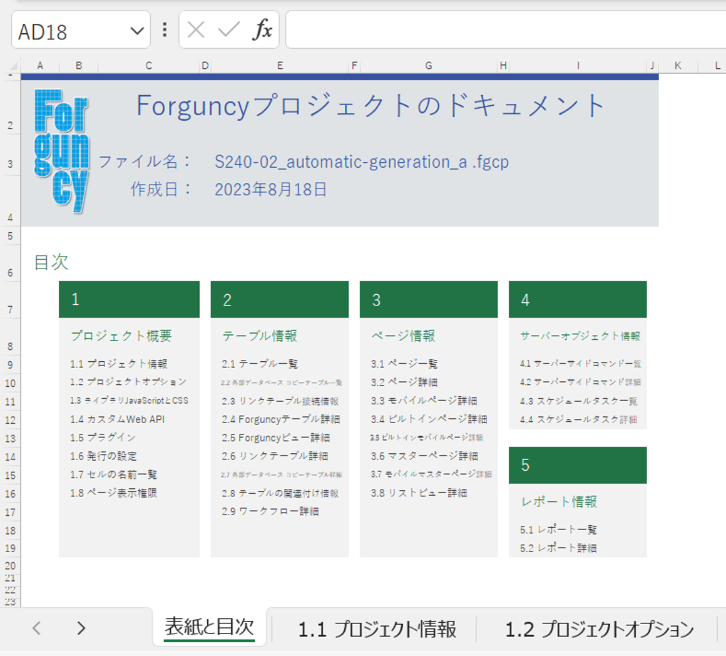This screenshot has height=656, width=726.
Task: Open link 4.1 サーバーサイドコマンド一覧
Action: (x=580, y=364)
